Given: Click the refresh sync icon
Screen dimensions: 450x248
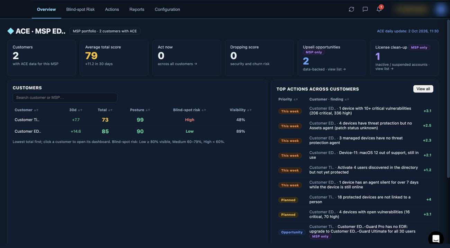Looking at the screenshot, I should (x=351, y=9).
